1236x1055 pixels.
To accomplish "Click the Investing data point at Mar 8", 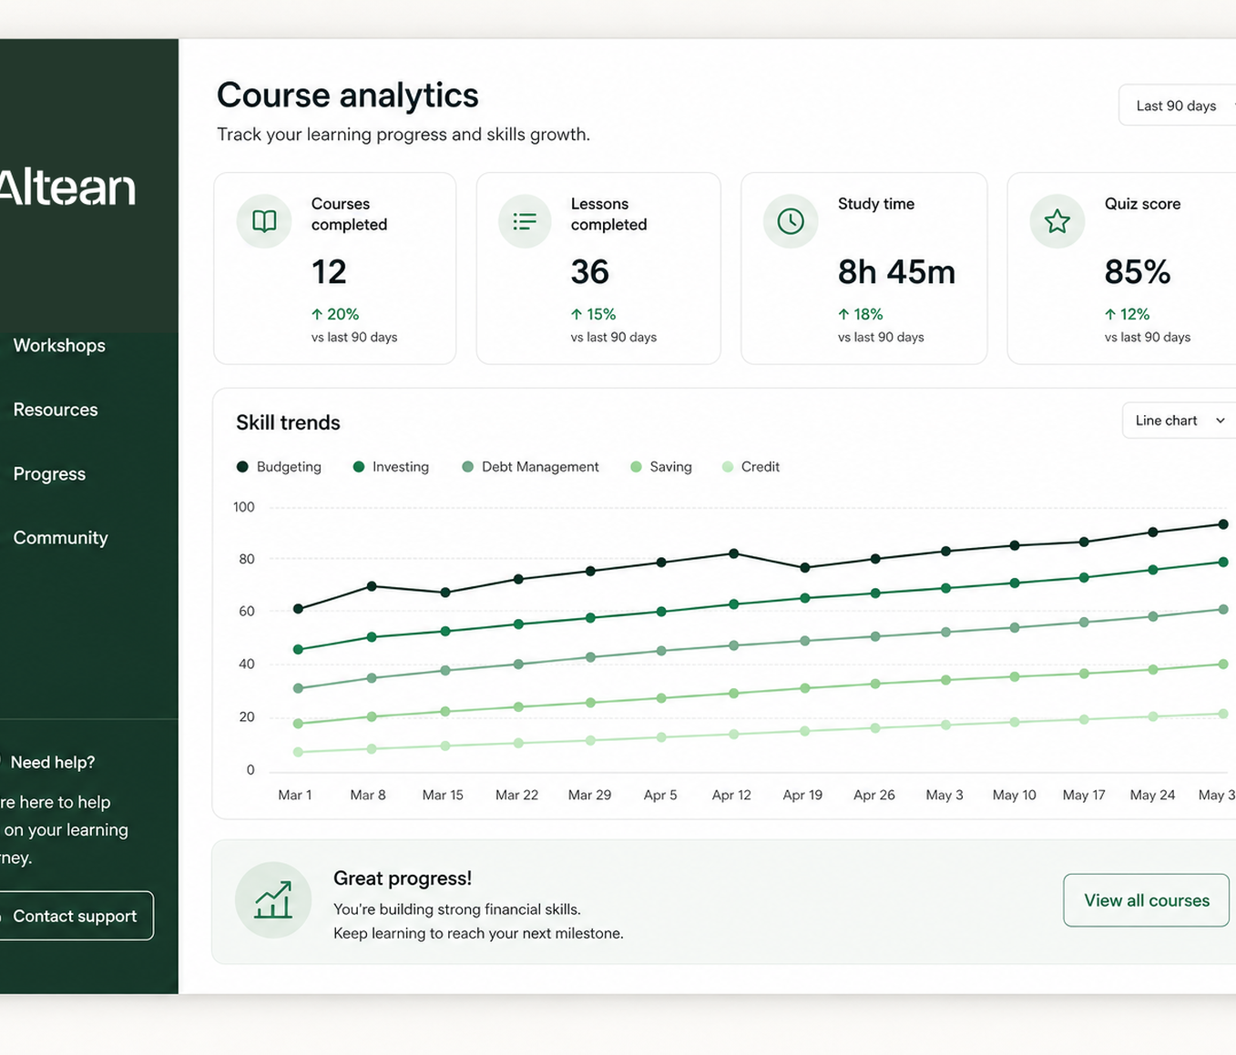I will pyautogui.click(x=372, y=637).
